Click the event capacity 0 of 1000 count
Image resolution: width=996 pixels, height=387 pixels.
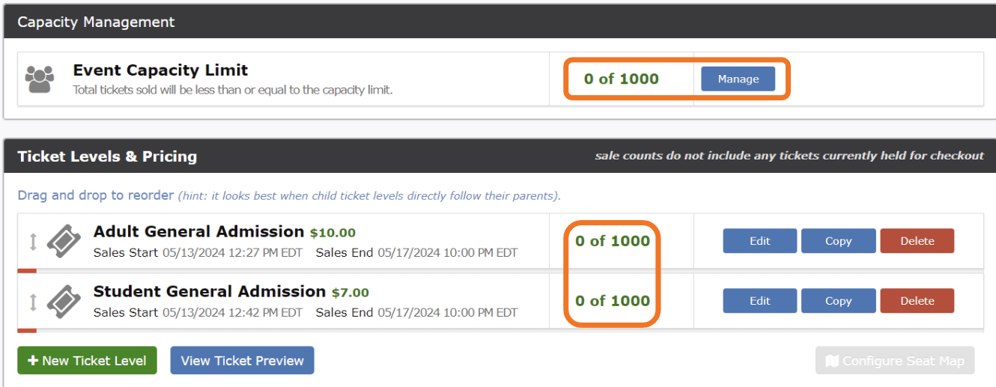coord(621,79)
